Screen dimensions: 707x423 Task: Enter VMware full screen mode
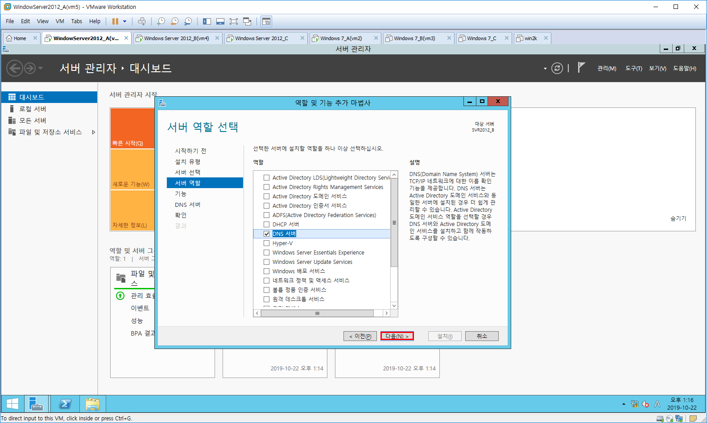click(234, 21)
